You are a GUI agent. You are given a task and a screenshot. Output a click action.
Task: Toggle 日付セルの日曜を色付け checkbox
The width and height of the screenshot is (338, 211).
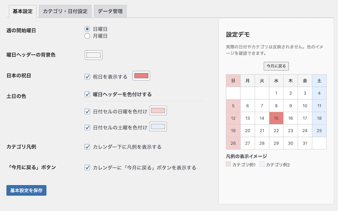tap(87, 112)
